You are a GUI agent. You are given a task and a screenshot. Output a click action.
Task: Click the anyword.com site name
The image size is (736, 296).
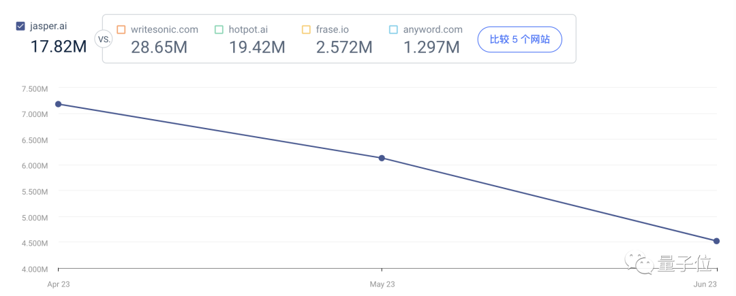[x=433, y=29]
